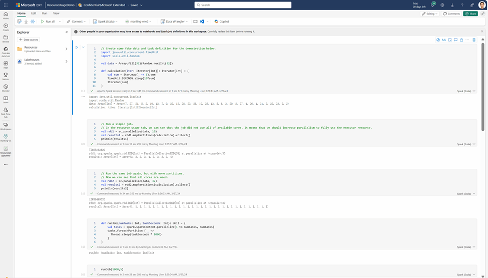The image size is (488, 278).
Task: Open Create in the left sidebar
Action: coord(6,27)
